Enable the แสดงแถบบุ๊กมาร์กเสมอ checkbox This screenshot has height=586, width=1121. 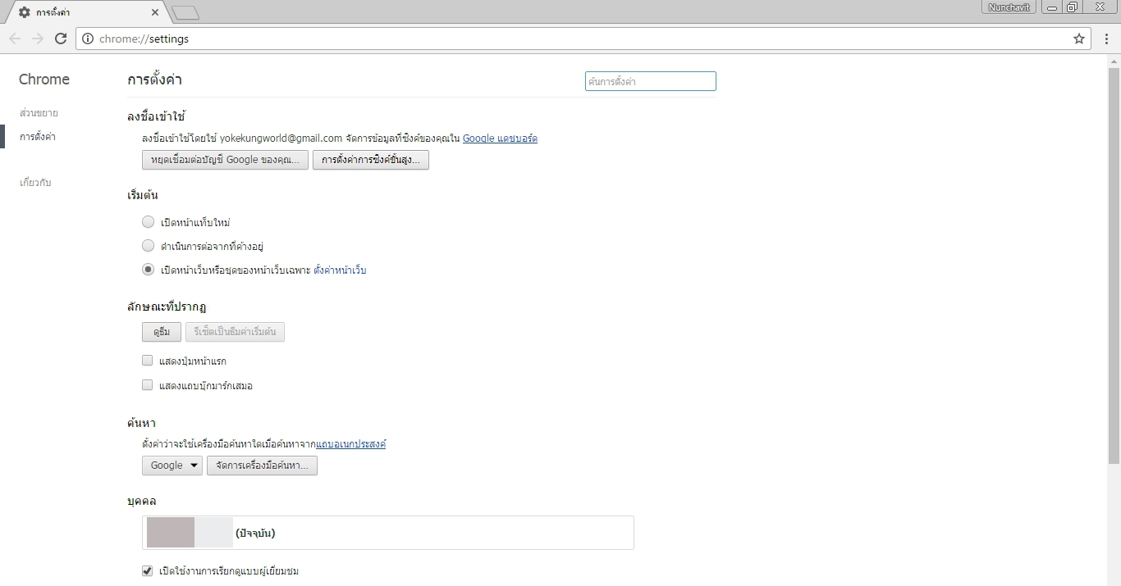click(x=148, y=385)
